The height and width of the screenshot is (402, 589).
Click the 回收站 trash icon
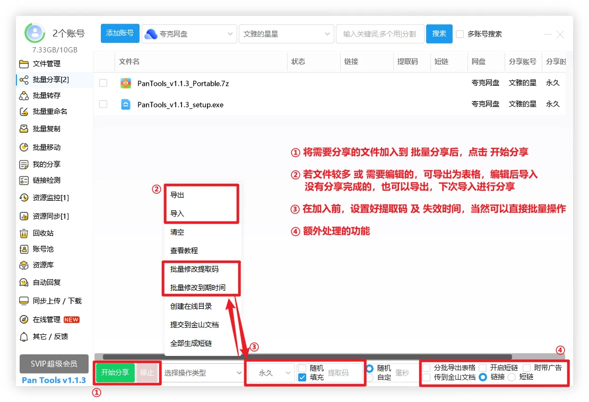click(23, 234)
